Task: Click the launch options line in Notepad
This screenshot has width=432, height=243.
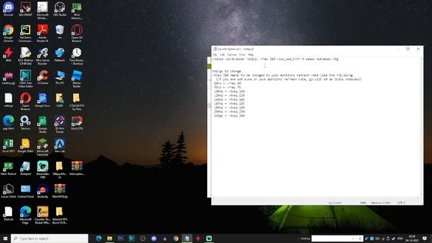Action: click(x=275, y=59)
